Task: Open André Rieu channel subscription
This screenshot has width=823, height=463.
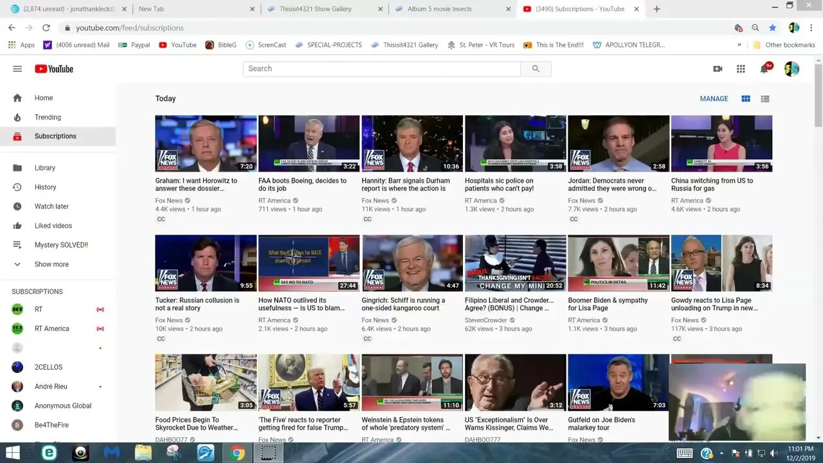Action: point(58,386)
